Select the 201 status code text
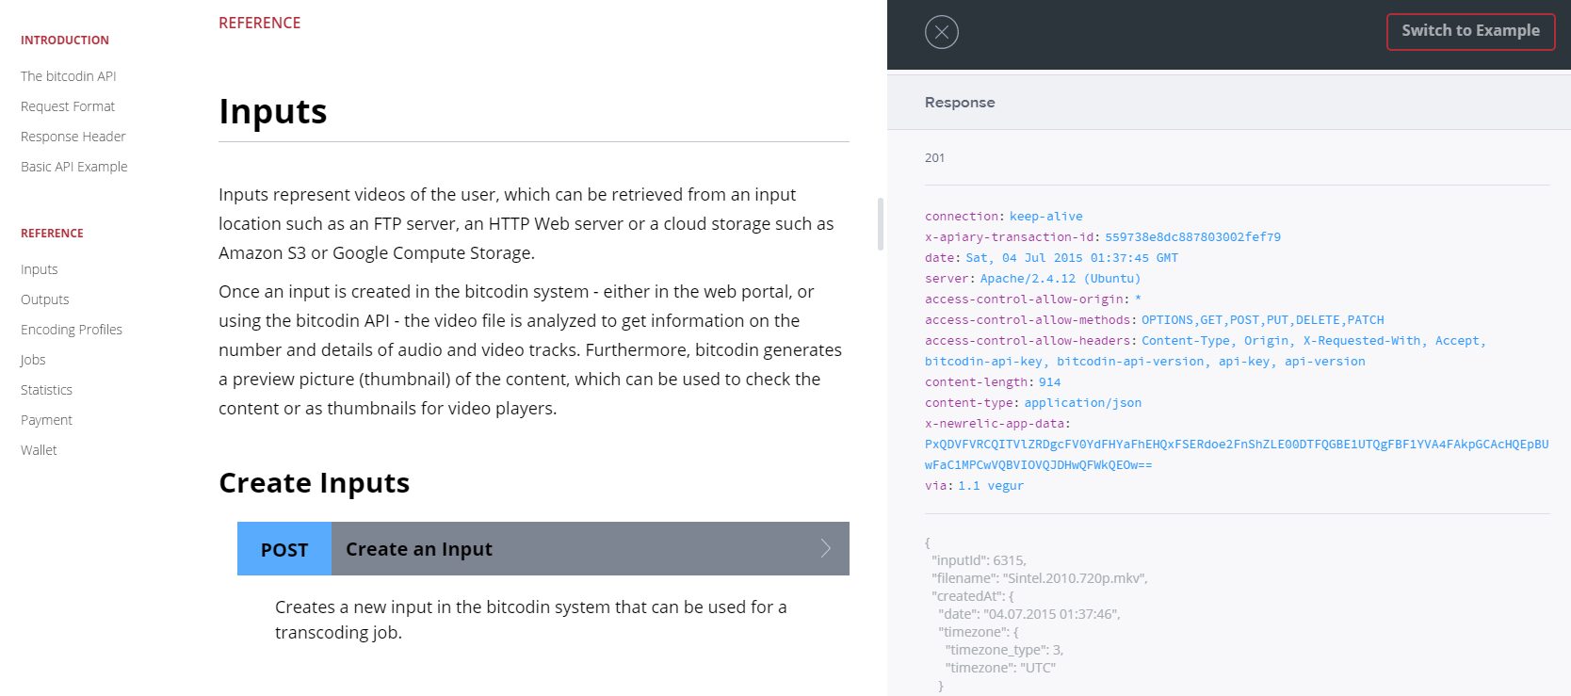 pos(934,158)
